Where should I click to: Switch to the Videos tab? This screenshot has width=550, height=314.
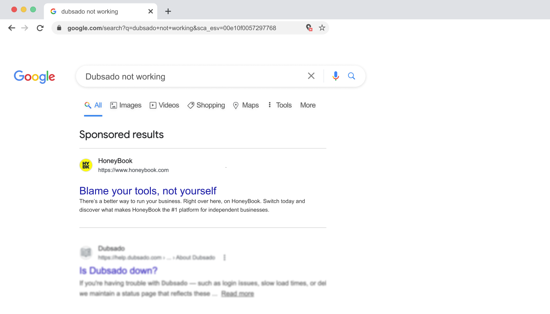tap(164, 105)
